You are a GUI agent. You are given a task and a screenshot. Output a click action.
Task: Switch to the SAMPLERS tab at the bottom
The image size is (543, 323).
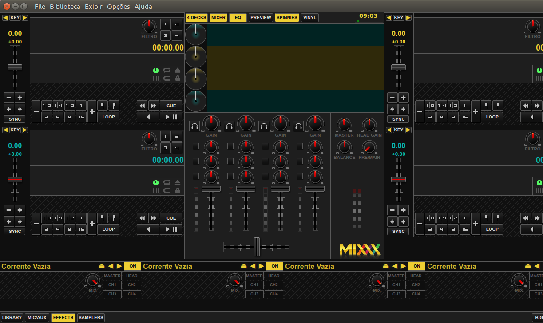coord(91,317)
